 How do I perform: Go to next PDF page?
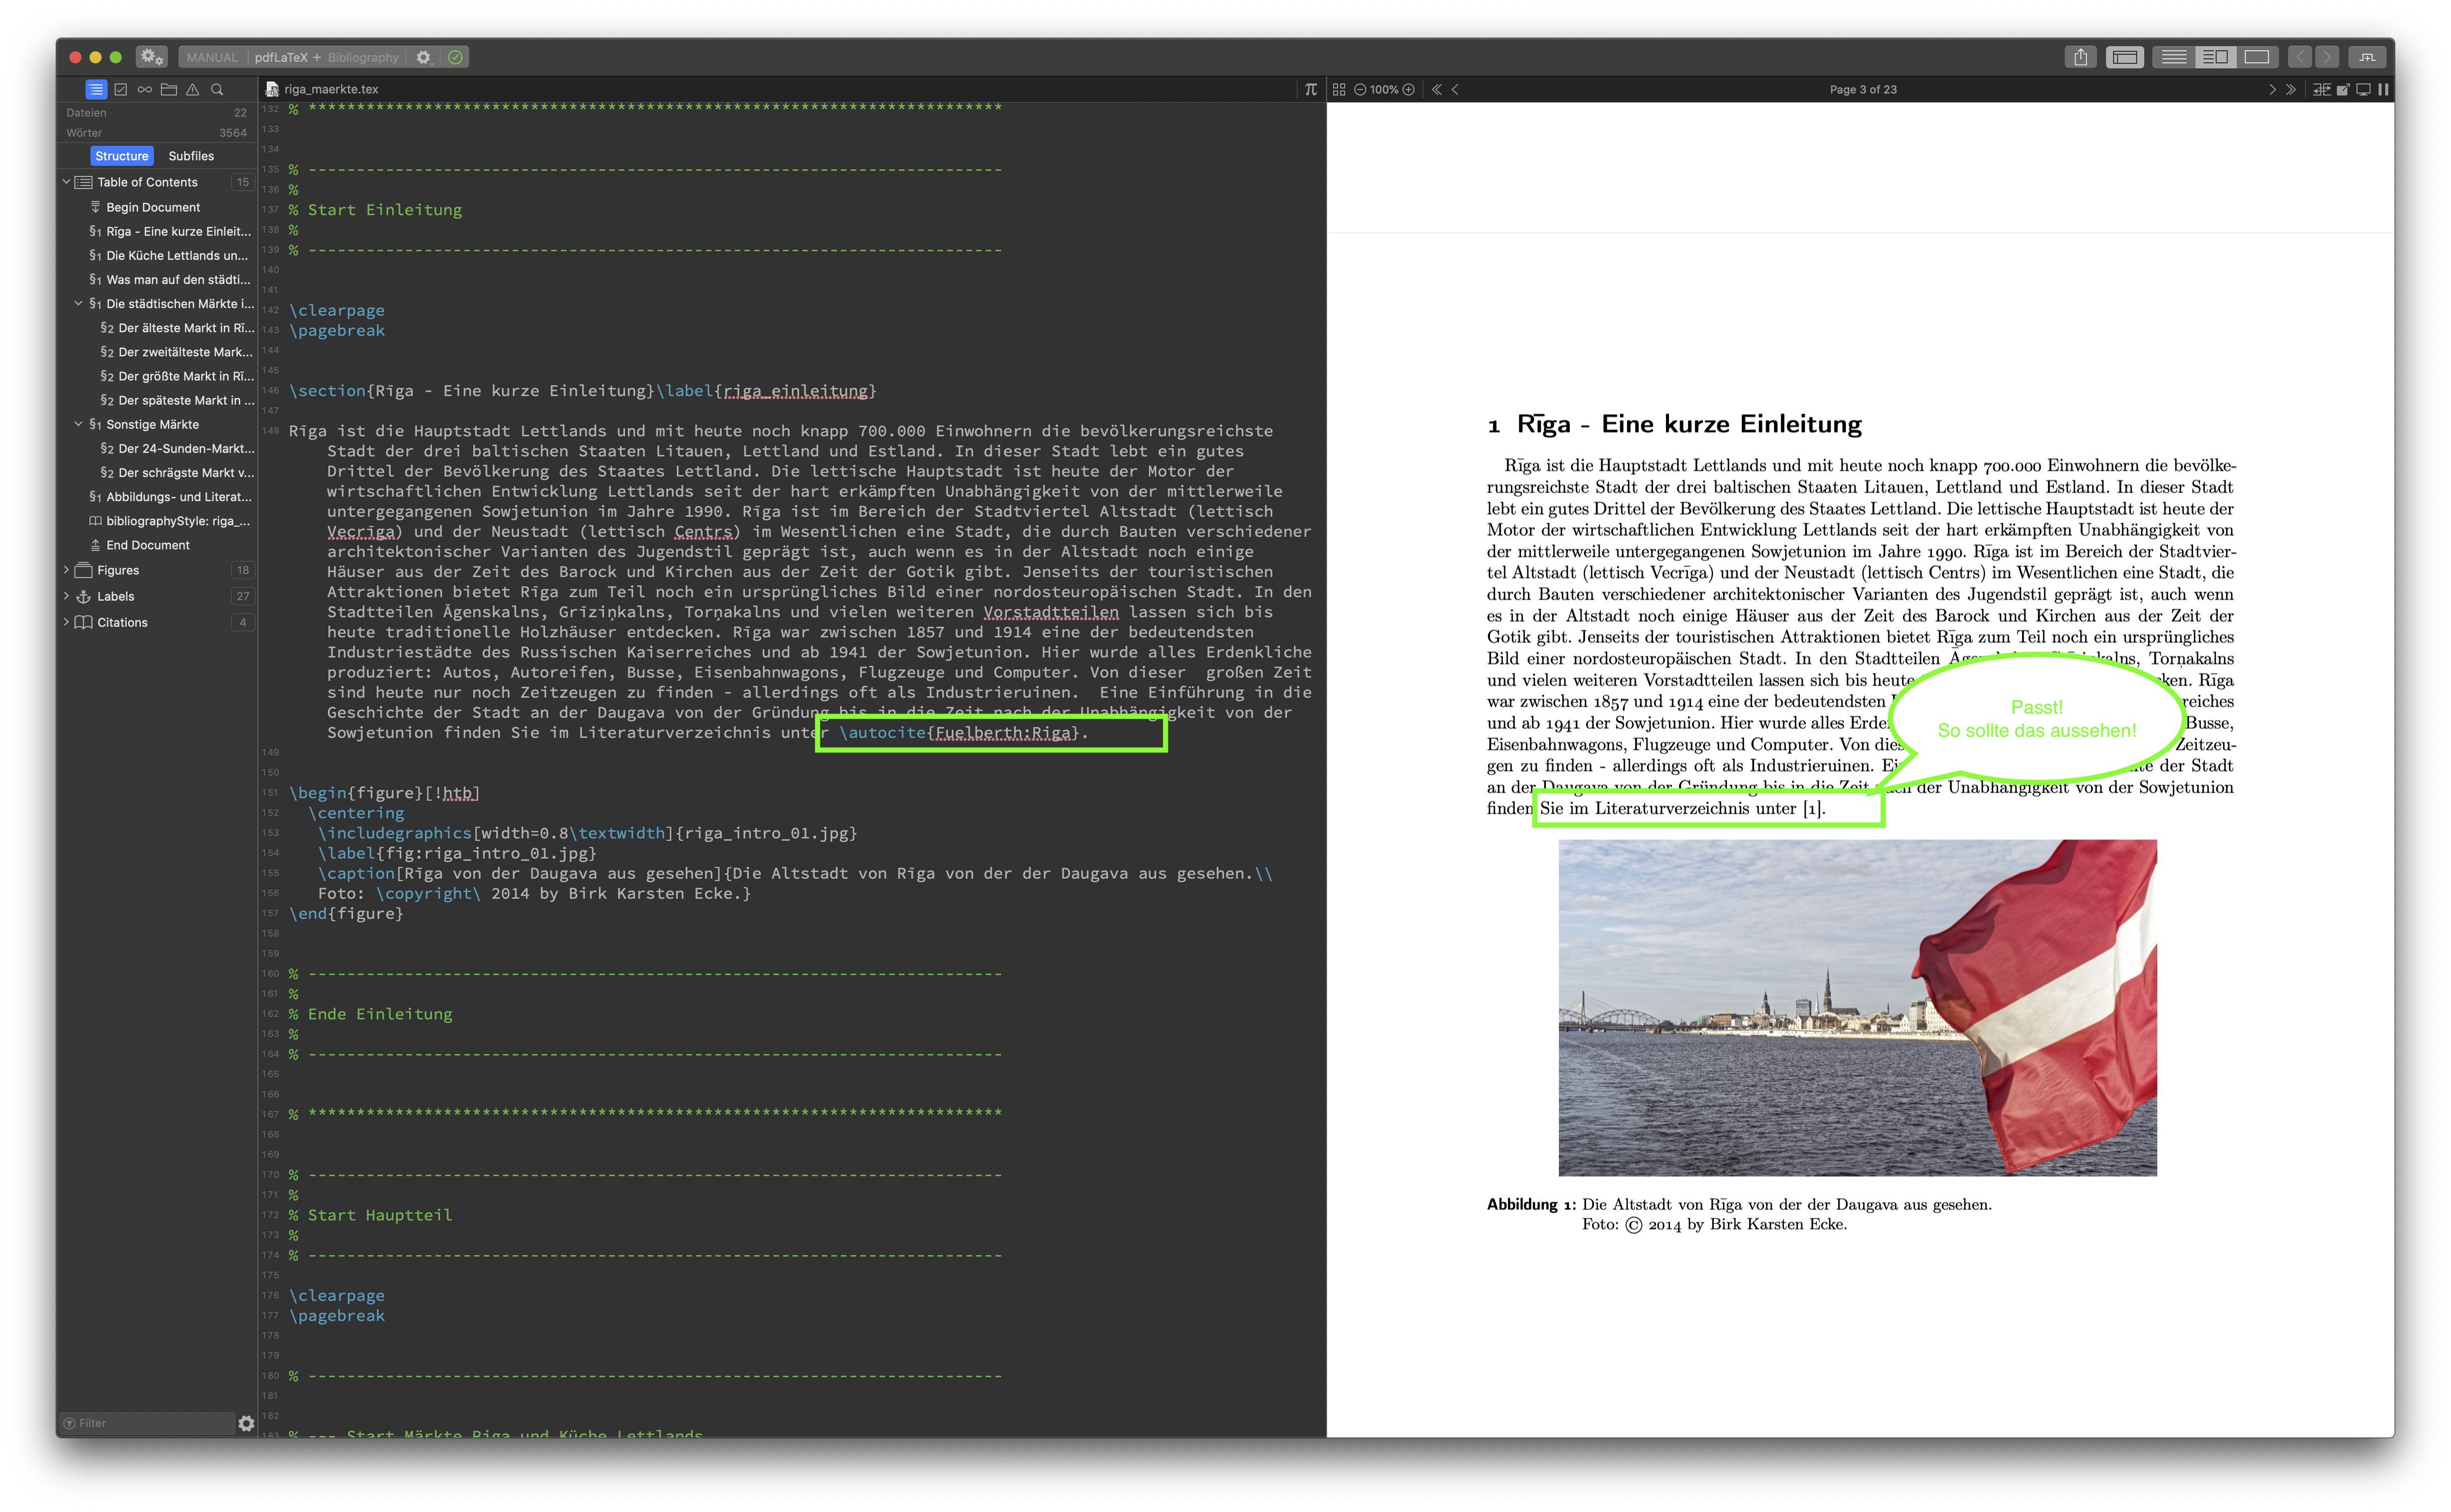click(2272, 89)
